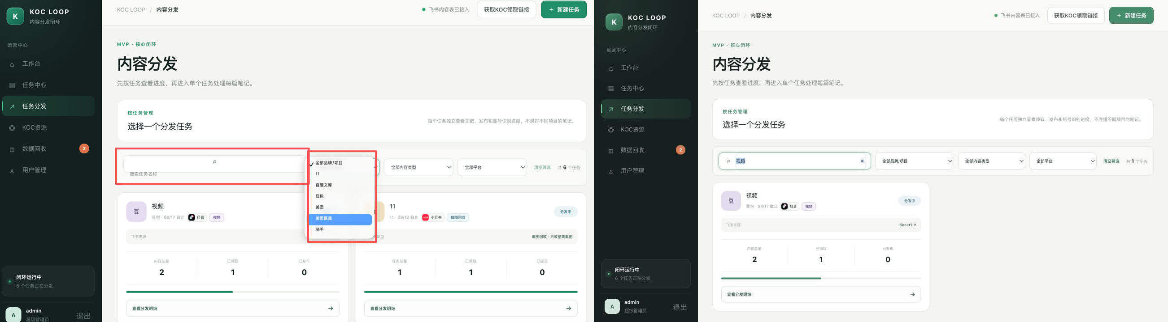
Task: Open 数据回收 in the left window sidebar
Action: (48, 149)
